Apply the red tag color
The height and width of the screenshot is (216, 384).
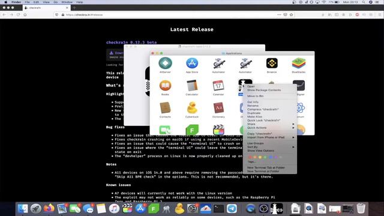250,157
